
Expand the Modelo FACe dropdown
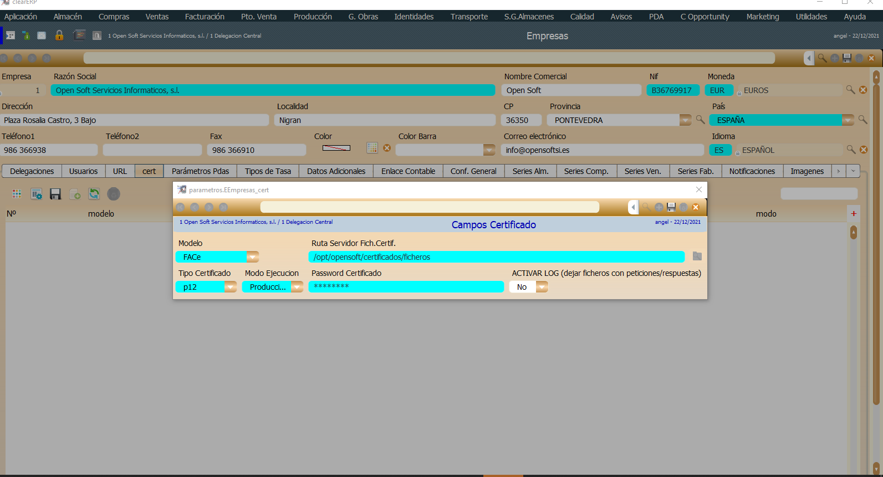[253, 257]
